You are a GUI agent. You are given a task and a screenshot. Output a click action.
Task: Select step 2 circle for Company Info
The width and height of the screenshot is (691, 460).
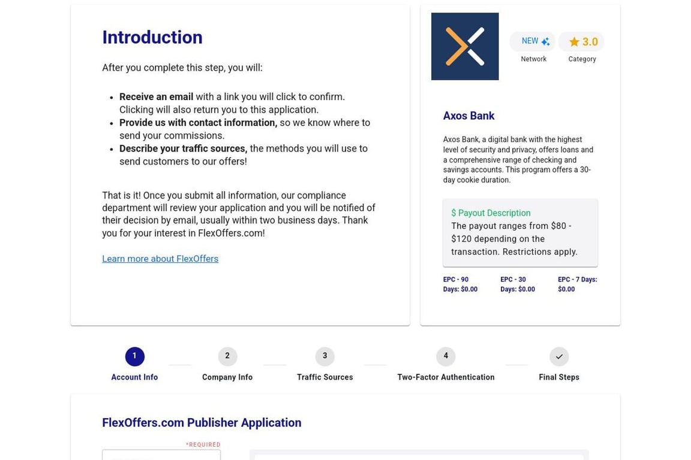point(227,356)
